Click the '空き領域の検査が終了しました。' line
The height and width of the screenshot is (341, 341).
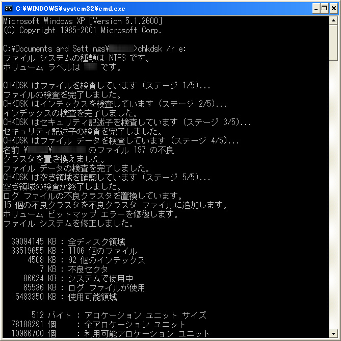(62, 187)
